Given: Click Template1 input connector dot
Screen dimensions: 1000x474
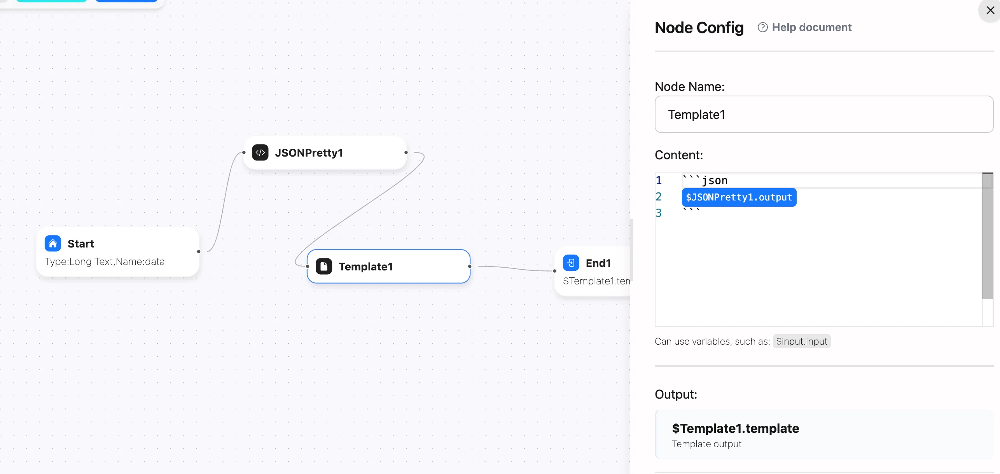Looking at the screenshot, I should coord(308,266).
